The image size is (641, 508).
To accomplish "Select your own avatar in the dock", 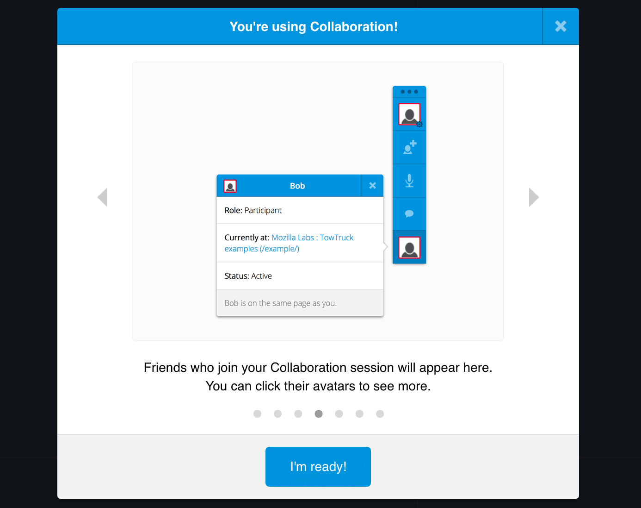I will click(409, 114).
